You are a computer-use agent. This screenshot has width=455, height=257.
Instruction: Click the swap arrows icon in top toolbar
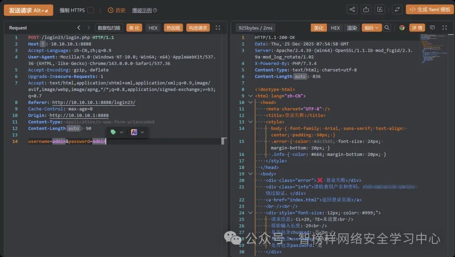(x=397, y=10)
